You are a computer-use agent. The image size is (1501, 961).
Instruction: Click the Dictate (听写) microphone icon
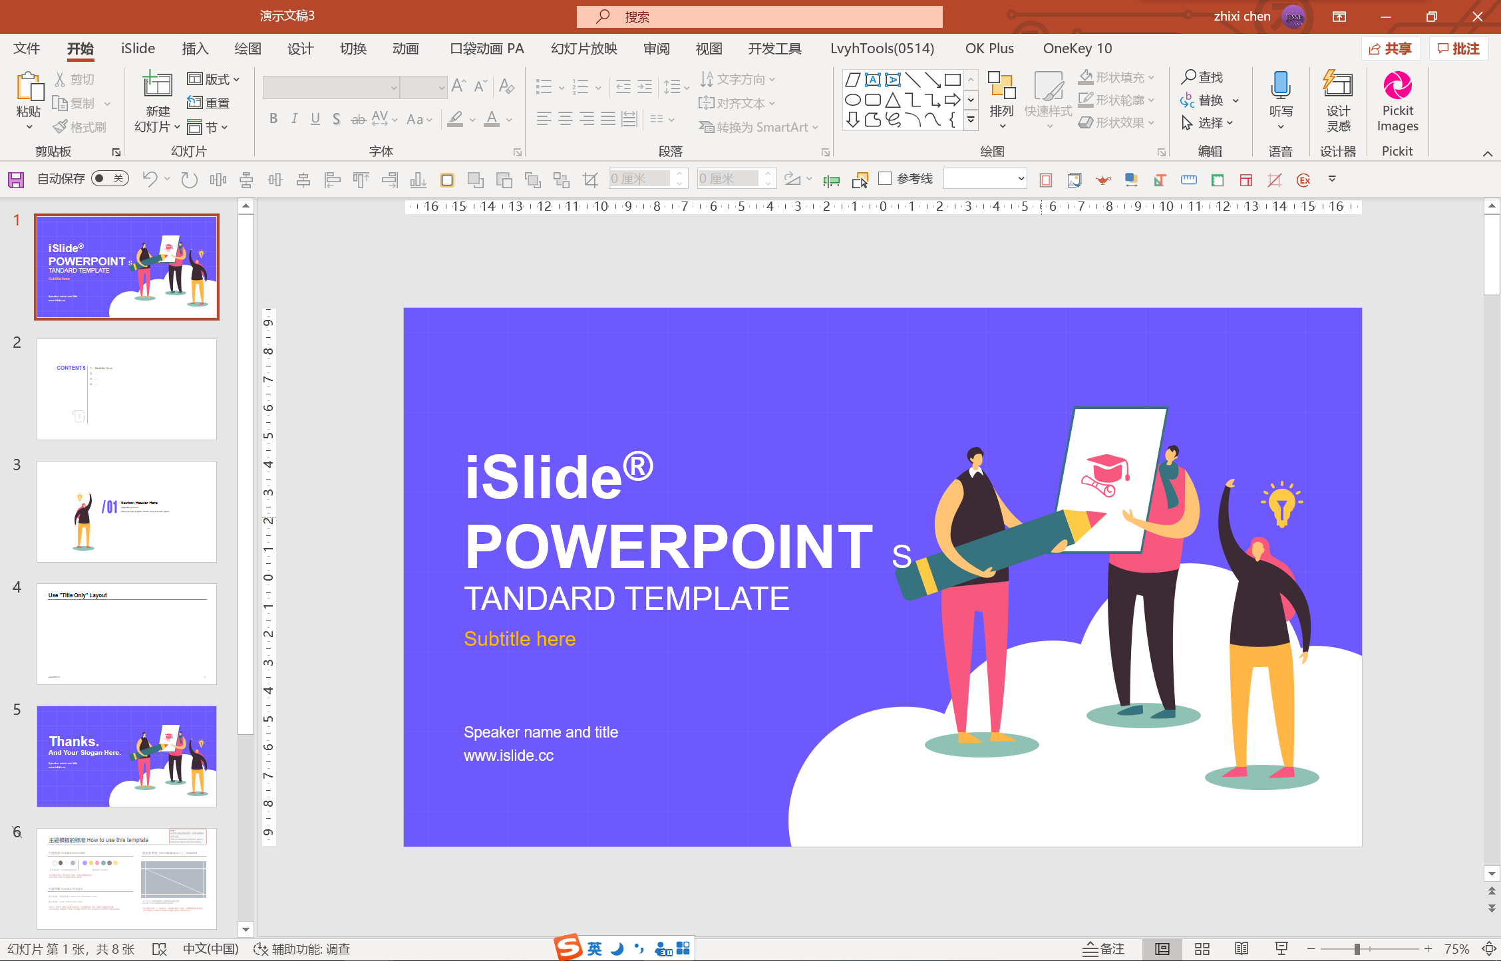coord(1280,85)
